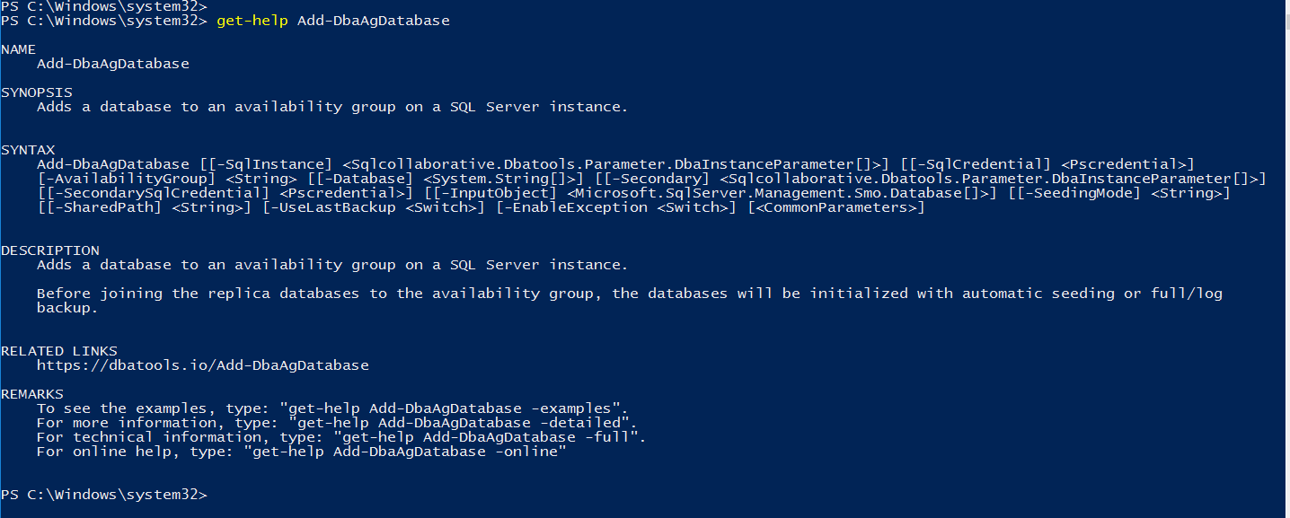Click the remarks line ending in -online
This screenshot has height=518, width=1290.
coord(301,452)
